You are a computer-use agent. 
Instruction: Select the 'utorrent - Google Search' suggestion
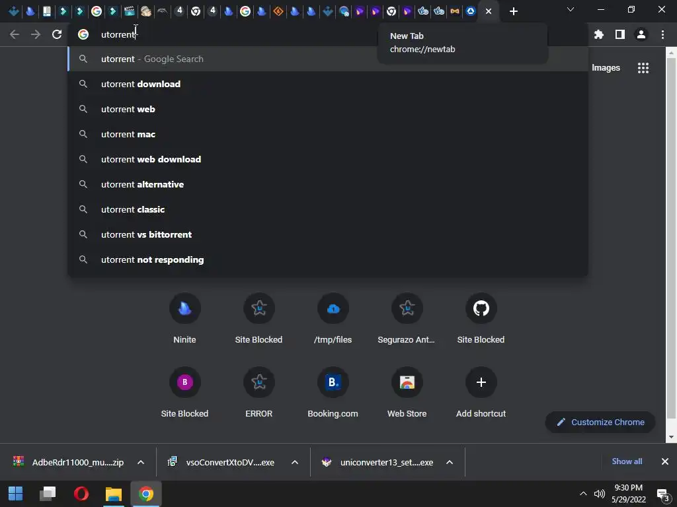(328, 59)
